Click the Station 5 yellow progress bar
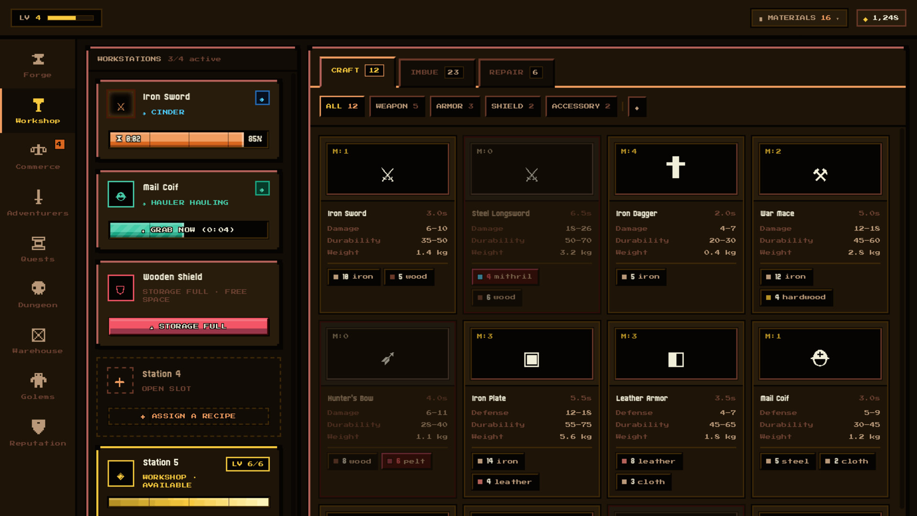Screen dimensions: 917x516 (x=189, y=502)
